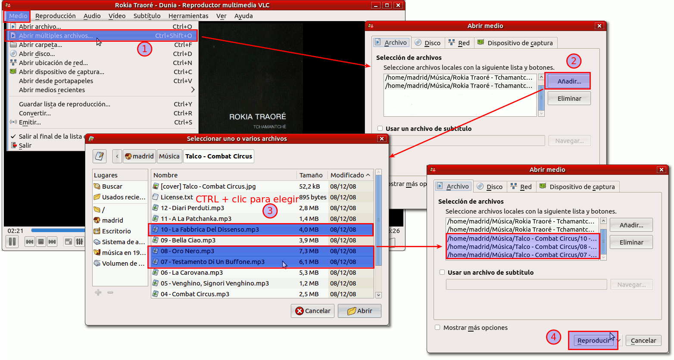Click the previous track button in VLC

click(30, 242)
